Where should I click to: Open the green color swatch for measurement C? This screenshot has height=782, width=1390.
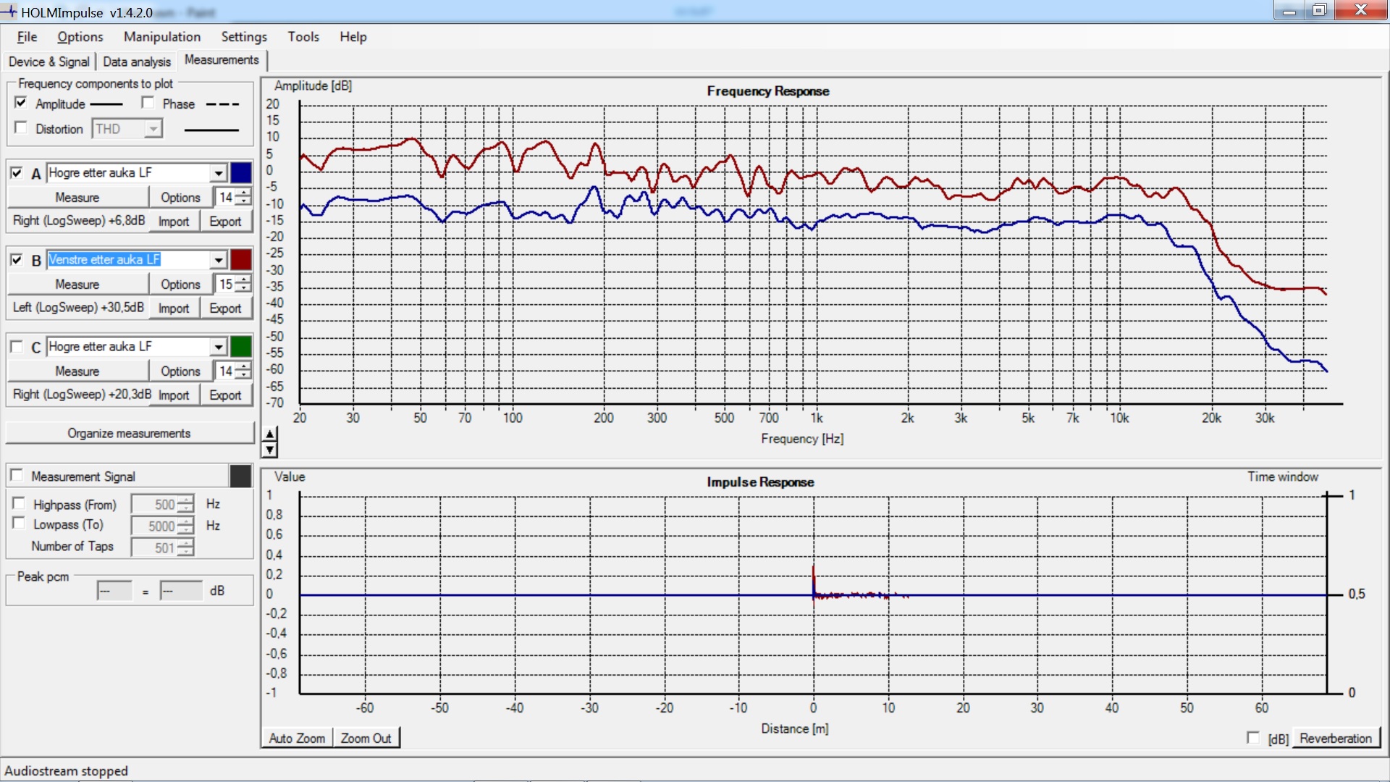[x=240, y=347]
